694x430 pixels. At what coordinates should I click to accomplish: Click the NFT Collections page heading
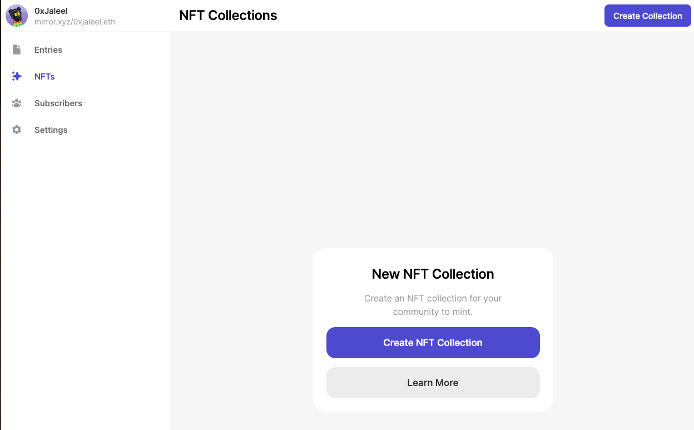tap(228, 16)
